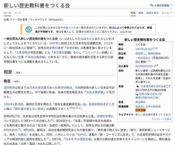175x145 pixels.
Task: Expand the ツール dropdown menu
Action: [x=167, y=13]
